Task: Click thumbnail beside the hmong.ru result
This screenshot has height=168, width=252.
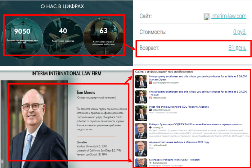Action: [x=141, y=130]
